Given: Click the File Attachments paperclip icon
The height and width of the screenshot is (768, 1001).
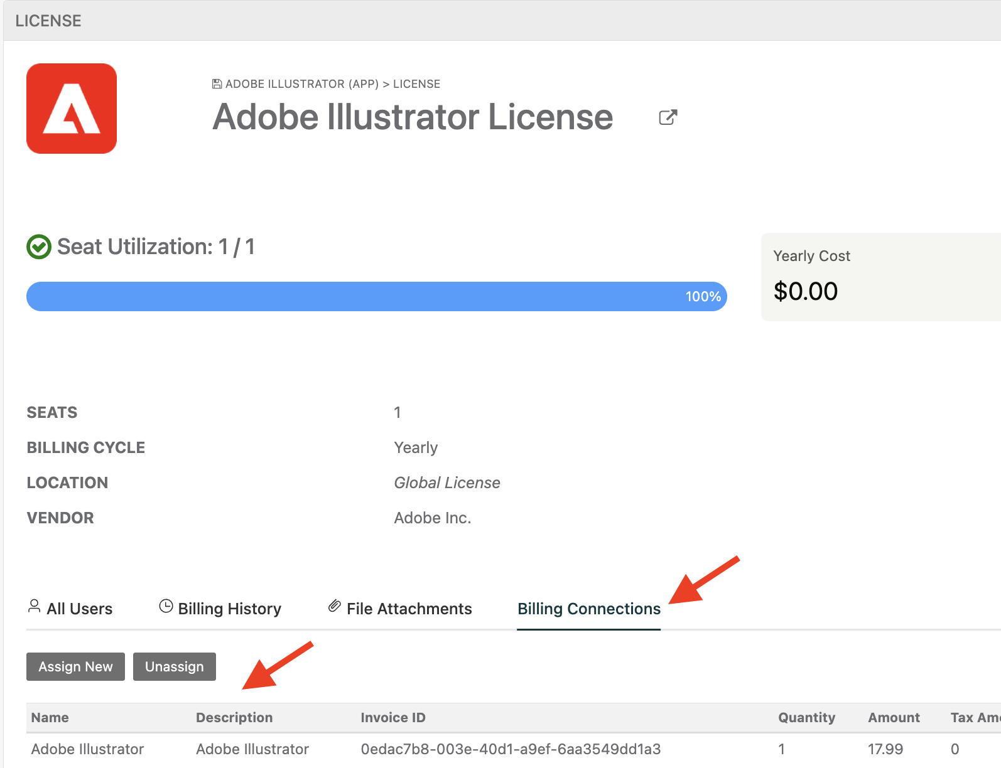Looking at the screenshot, I should coord(335,607).
